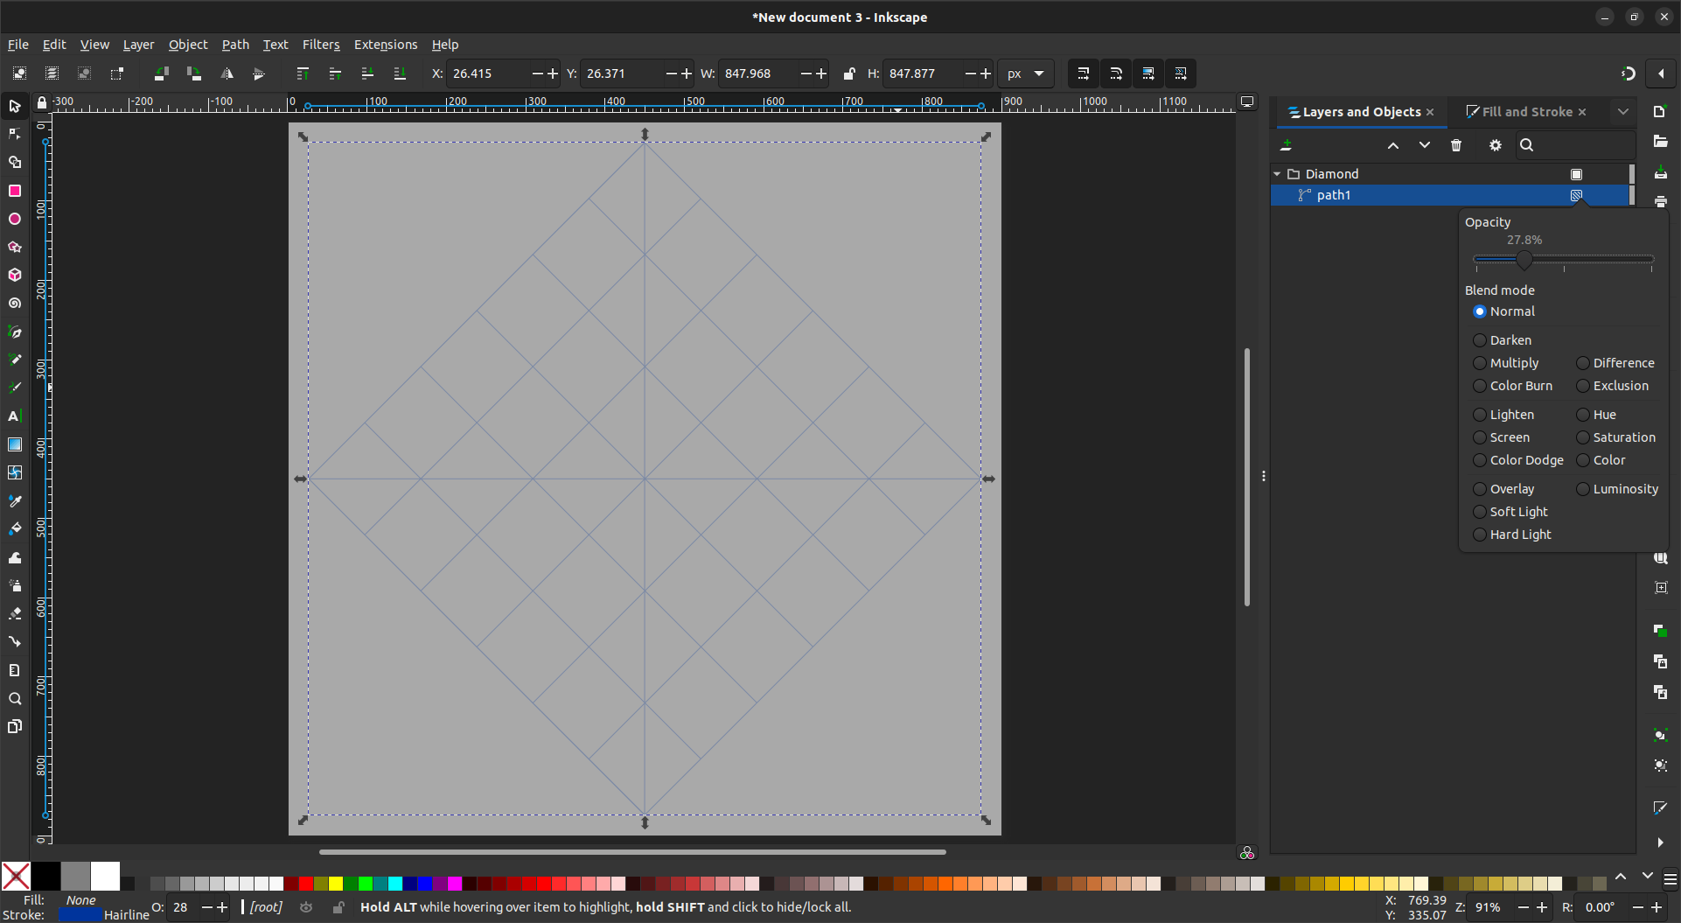Open the Filters menu
1681x923 pixels.
(320, 44)
